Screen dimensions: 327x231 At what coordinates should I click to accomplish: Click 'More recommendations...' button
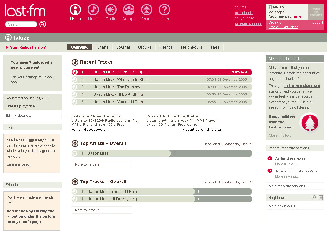click(x=295, y=186)
